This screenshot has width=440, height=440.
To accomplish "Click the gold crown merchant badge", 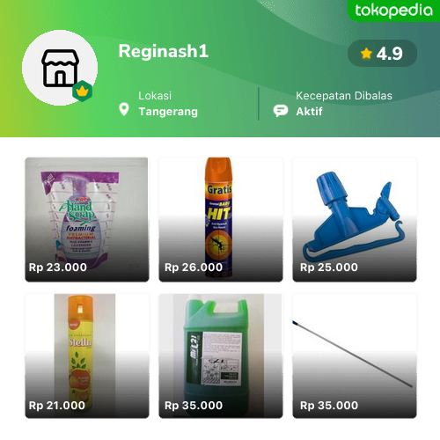I will coord(83,92).
